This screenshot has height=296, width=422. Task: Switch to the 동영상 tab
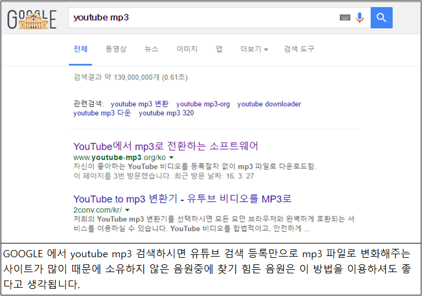coord(116,49)
